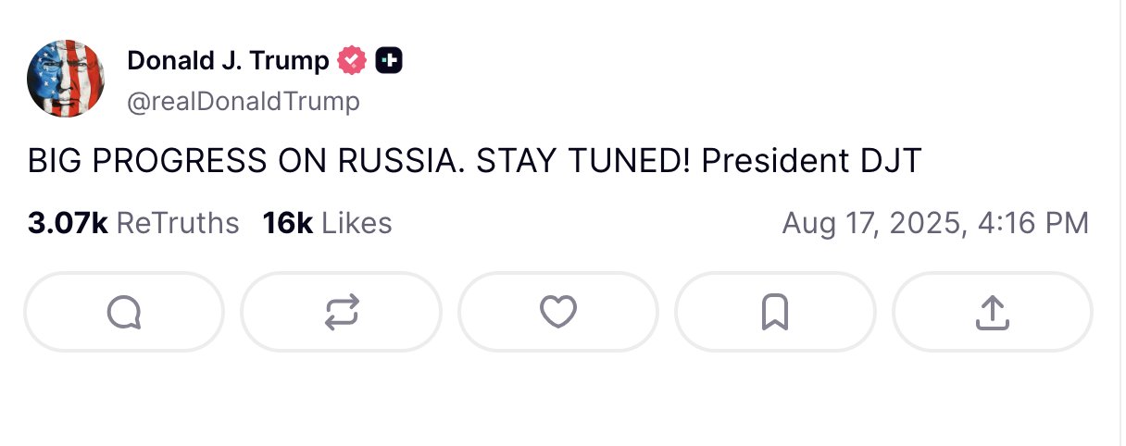Bookmark this post
The image size is (1126, 446).
[775, 312]
